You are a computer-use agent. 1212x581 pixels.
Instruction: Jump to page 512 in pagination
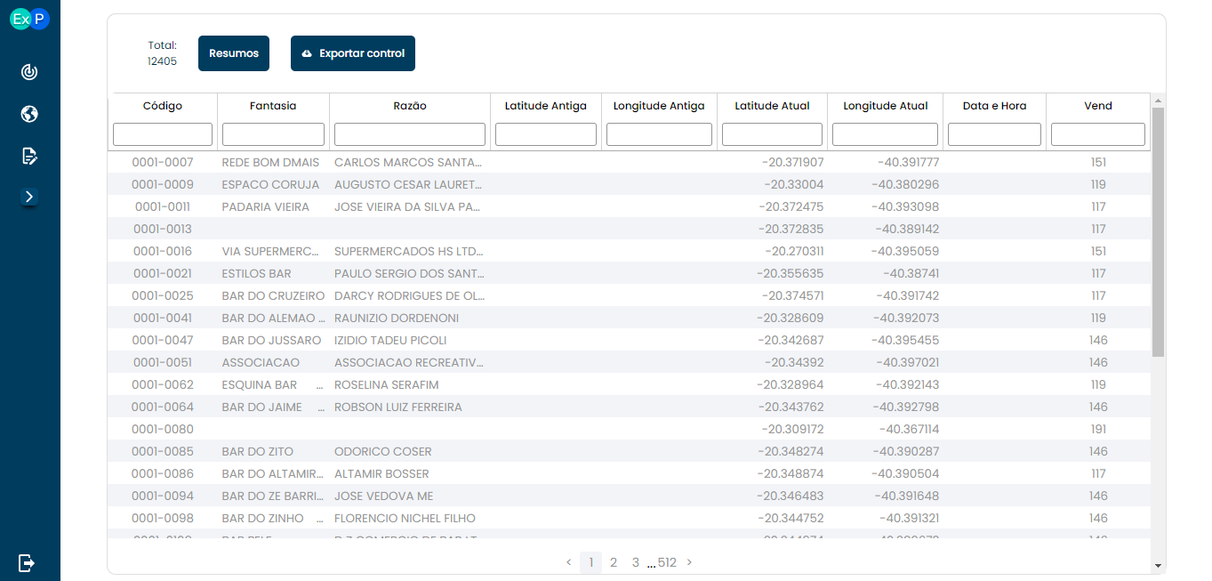(667, 562)
